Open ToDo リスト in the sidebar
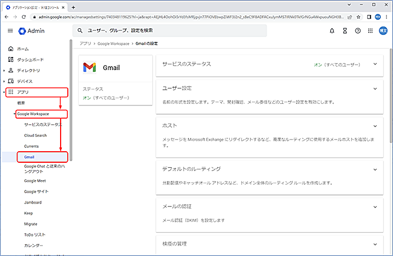Screen dimensions: 393x256 click(x=35, y=234)
